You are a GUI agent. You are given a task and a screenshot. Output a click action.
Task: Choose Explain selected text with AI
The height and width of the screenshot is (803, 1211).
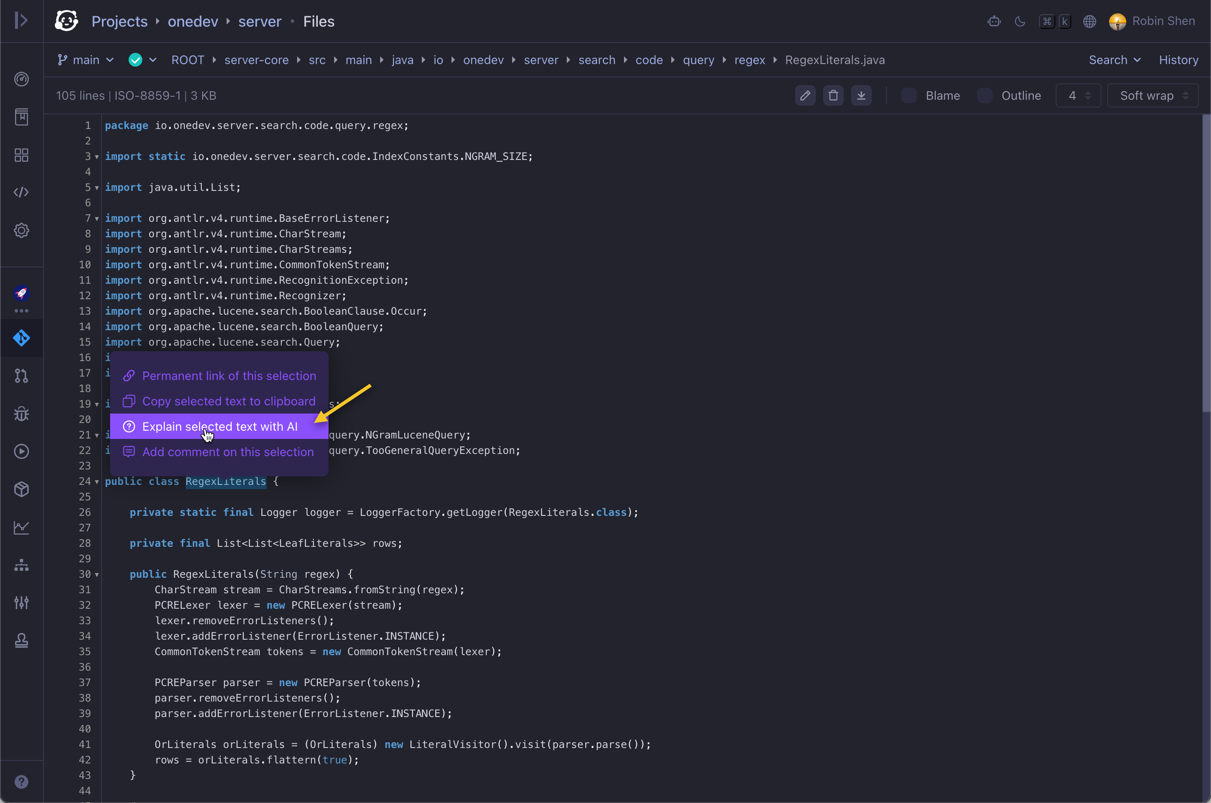pos(219,426)
